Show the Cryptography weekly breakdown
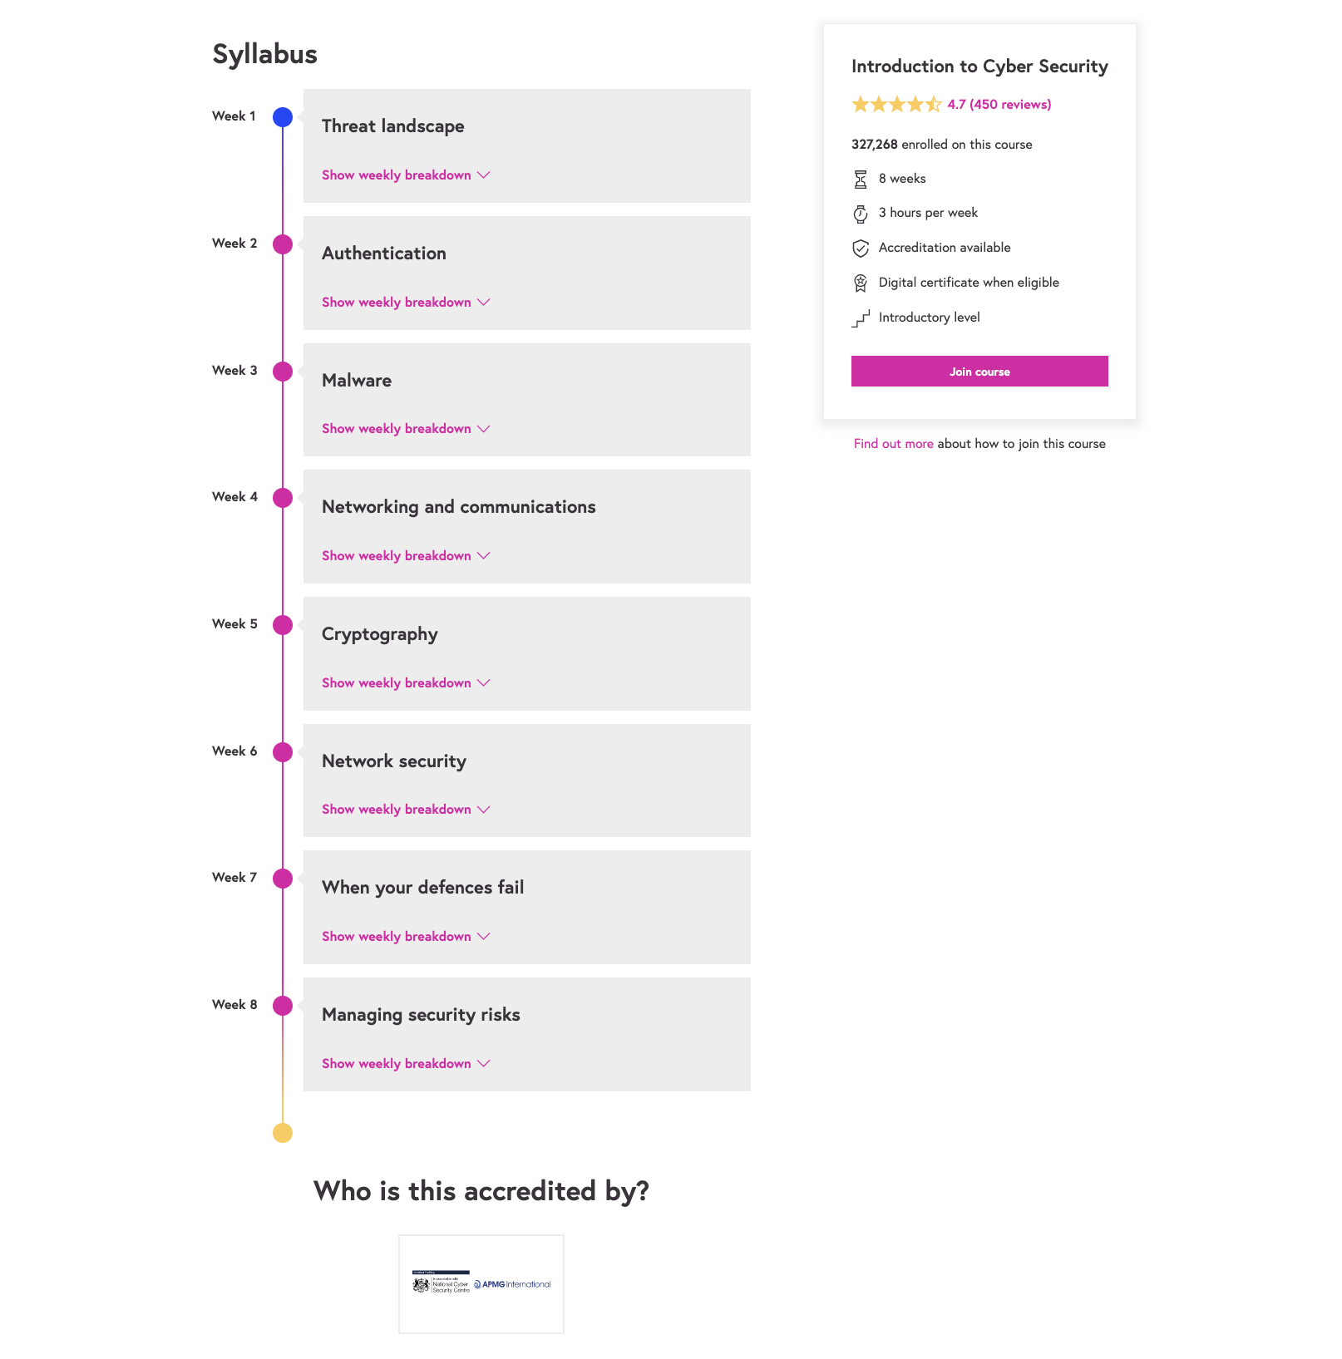 point(406,683)
